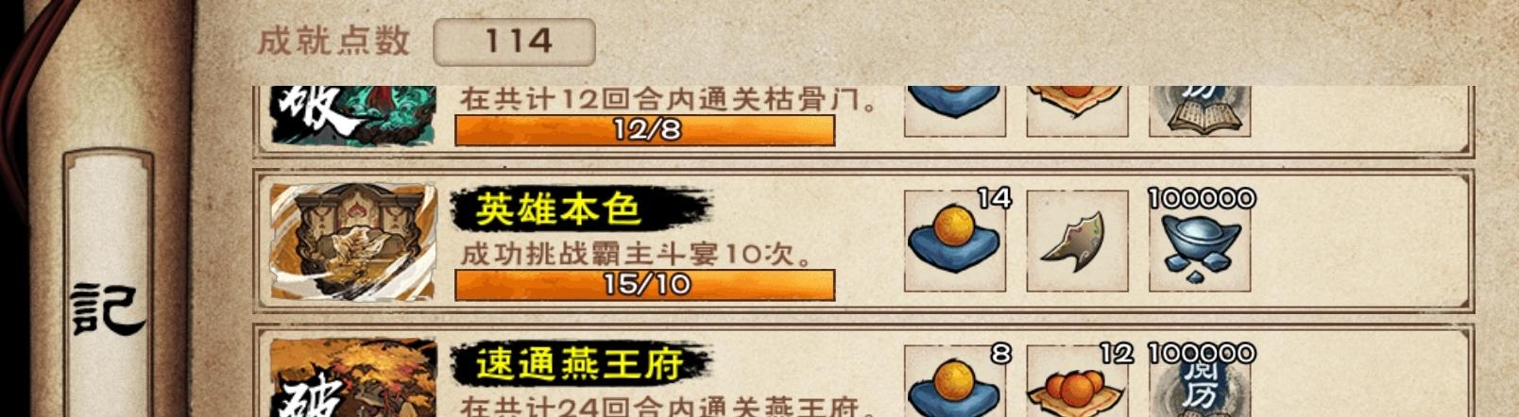Viewport: 1519px width, 417px height.
Task: Tap the 15/10 progress bar
Action: click(645, 285)
